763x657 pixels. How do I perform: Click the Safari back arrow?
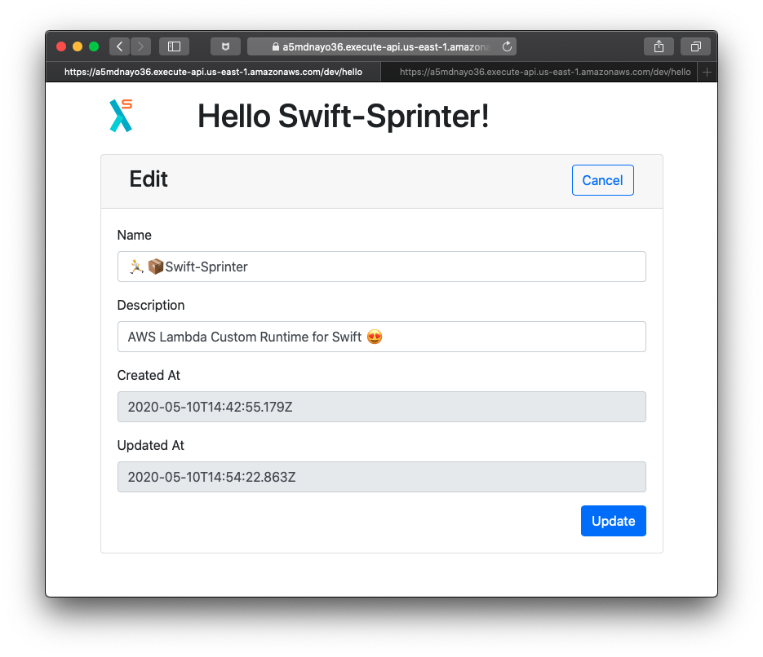click(120, 46)
